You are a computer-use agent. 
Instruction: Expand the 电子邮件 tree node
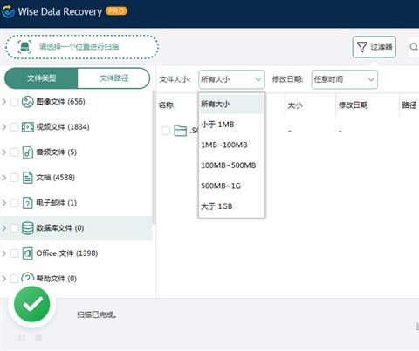4,203
